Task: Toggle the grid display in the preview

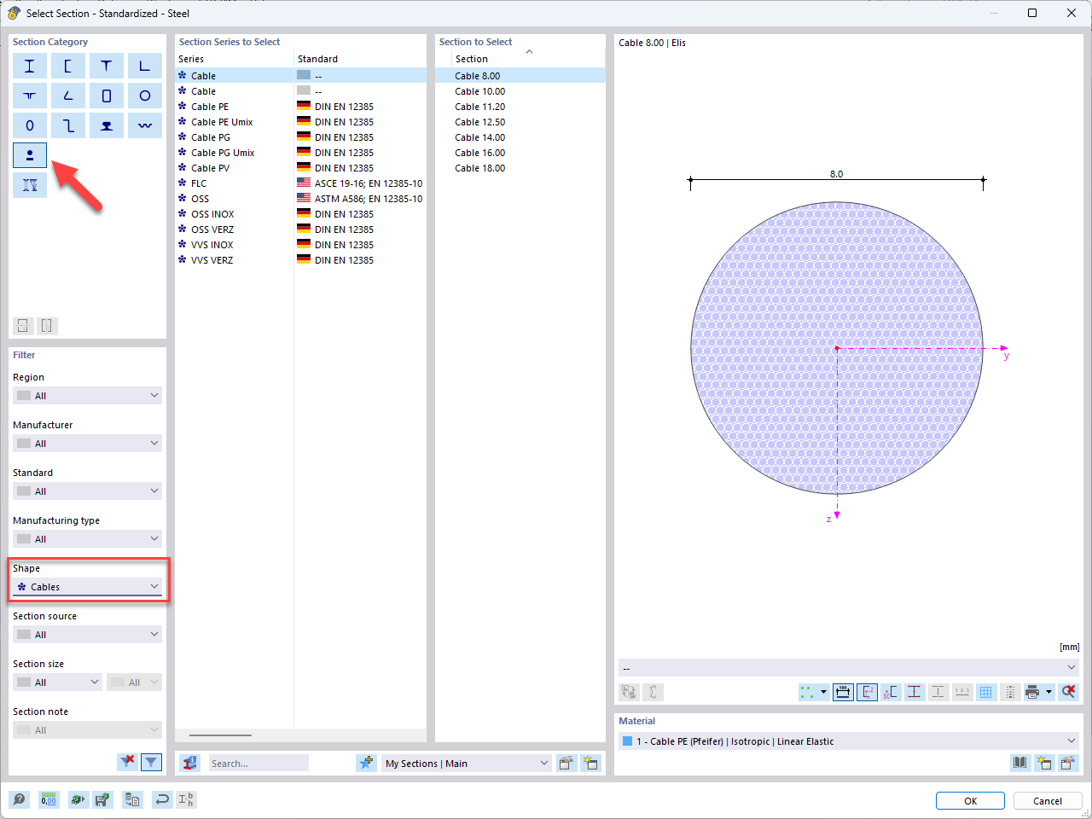Action: (986, 692)
